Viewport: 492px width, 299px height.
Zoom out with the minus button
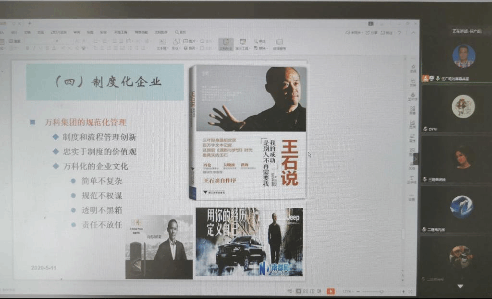tap(358, 291)
